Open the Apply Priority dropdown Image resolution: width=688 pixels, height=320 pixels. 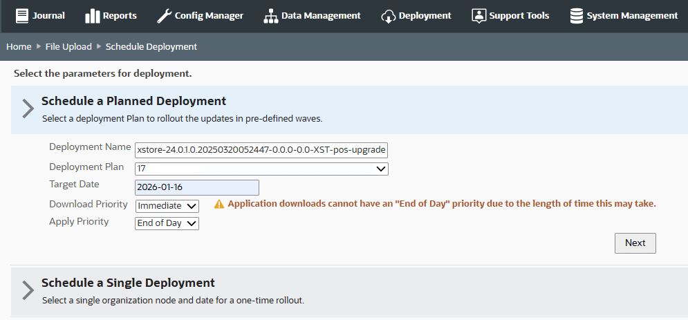pyautogui.click(x=167, y=223)
